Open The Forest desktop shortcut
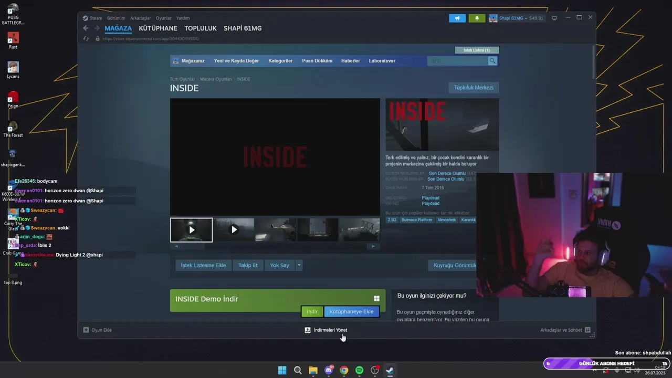The width and height of the screenshot is (672, 378). (x=13, y=129)
